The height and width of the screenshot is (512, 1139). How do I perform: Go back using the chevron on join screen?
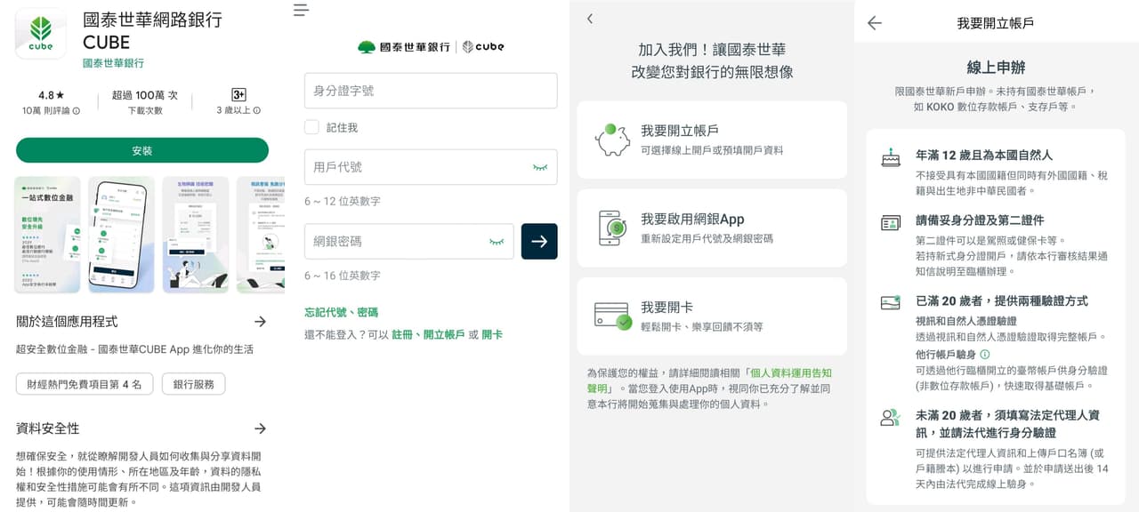point(589,19)
